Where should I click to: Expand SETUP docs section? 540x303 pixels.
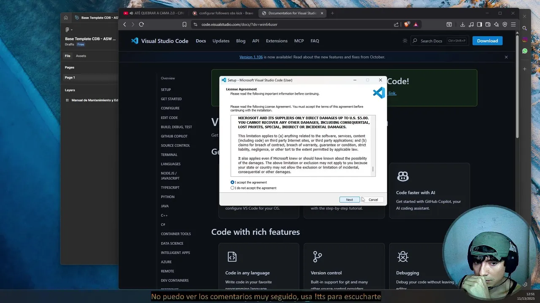(x=166, y=90)
